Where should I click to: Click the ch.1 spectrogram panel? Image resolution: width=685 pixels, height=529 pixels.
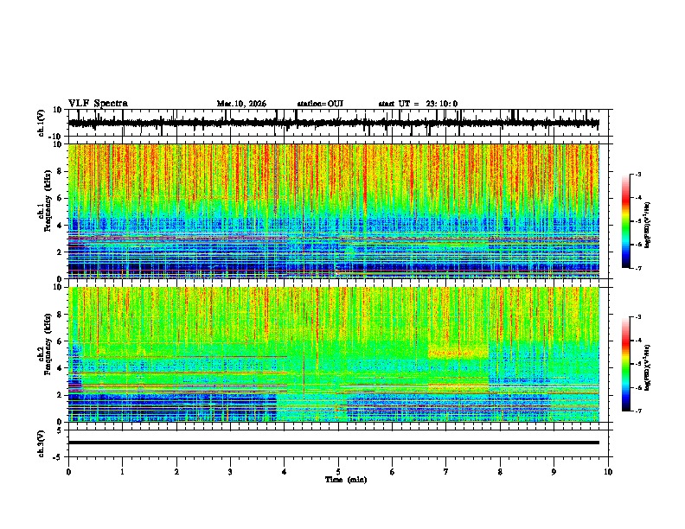[333, 211]
